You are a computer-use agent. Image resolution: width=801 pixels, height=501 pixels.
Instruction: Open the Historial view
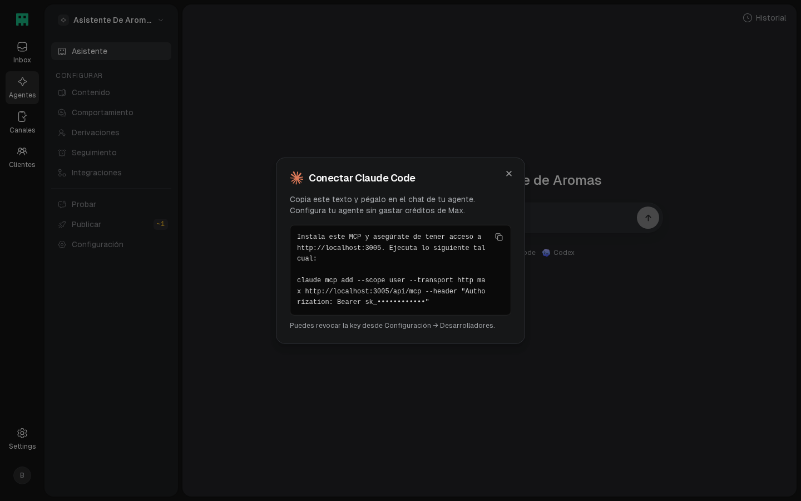[764, 18]
